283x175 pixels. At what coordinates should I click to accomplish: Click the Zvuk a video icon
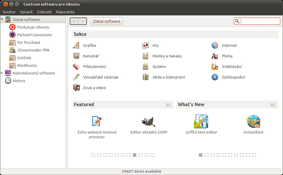click(x=76, y=88)
